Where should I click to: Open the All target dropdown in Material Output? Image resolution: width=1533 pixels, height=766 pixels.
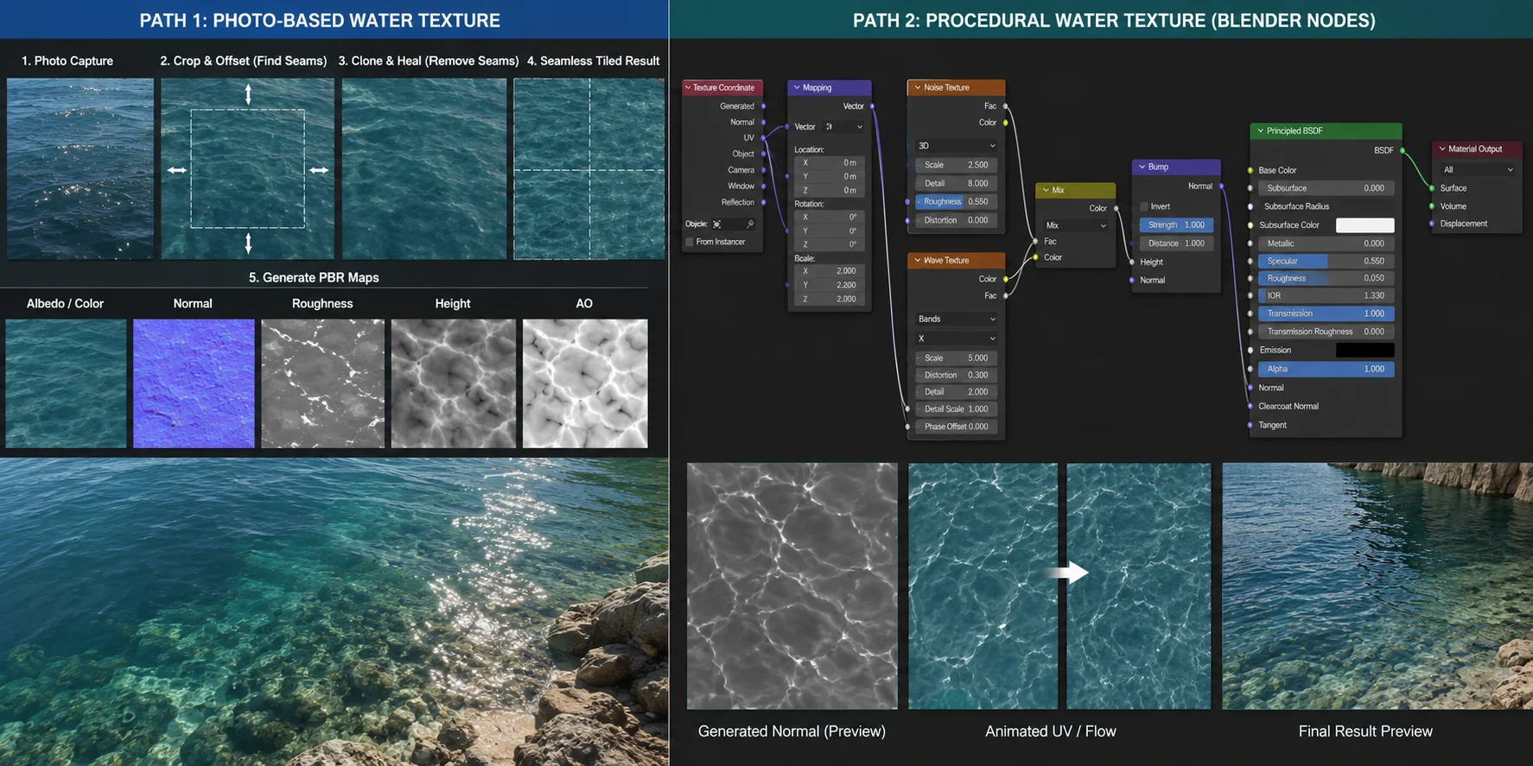pos(1478,170)
